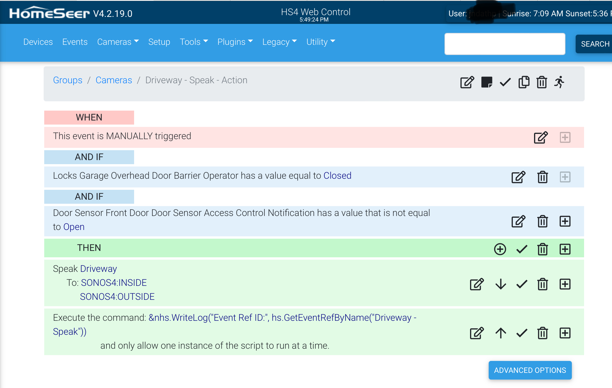This screenshot has height=388, width=612.
Task: Open the event notes sticky icon
Action: [x=487, y=82]
